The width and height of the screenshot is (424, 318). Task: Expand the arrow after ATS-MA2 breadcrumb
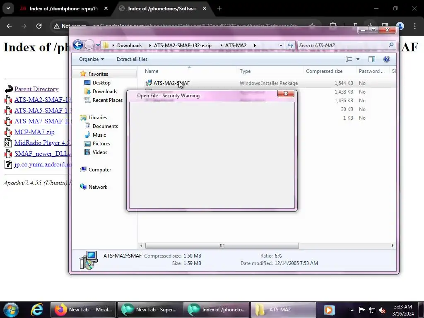click(x=255, y=46)
